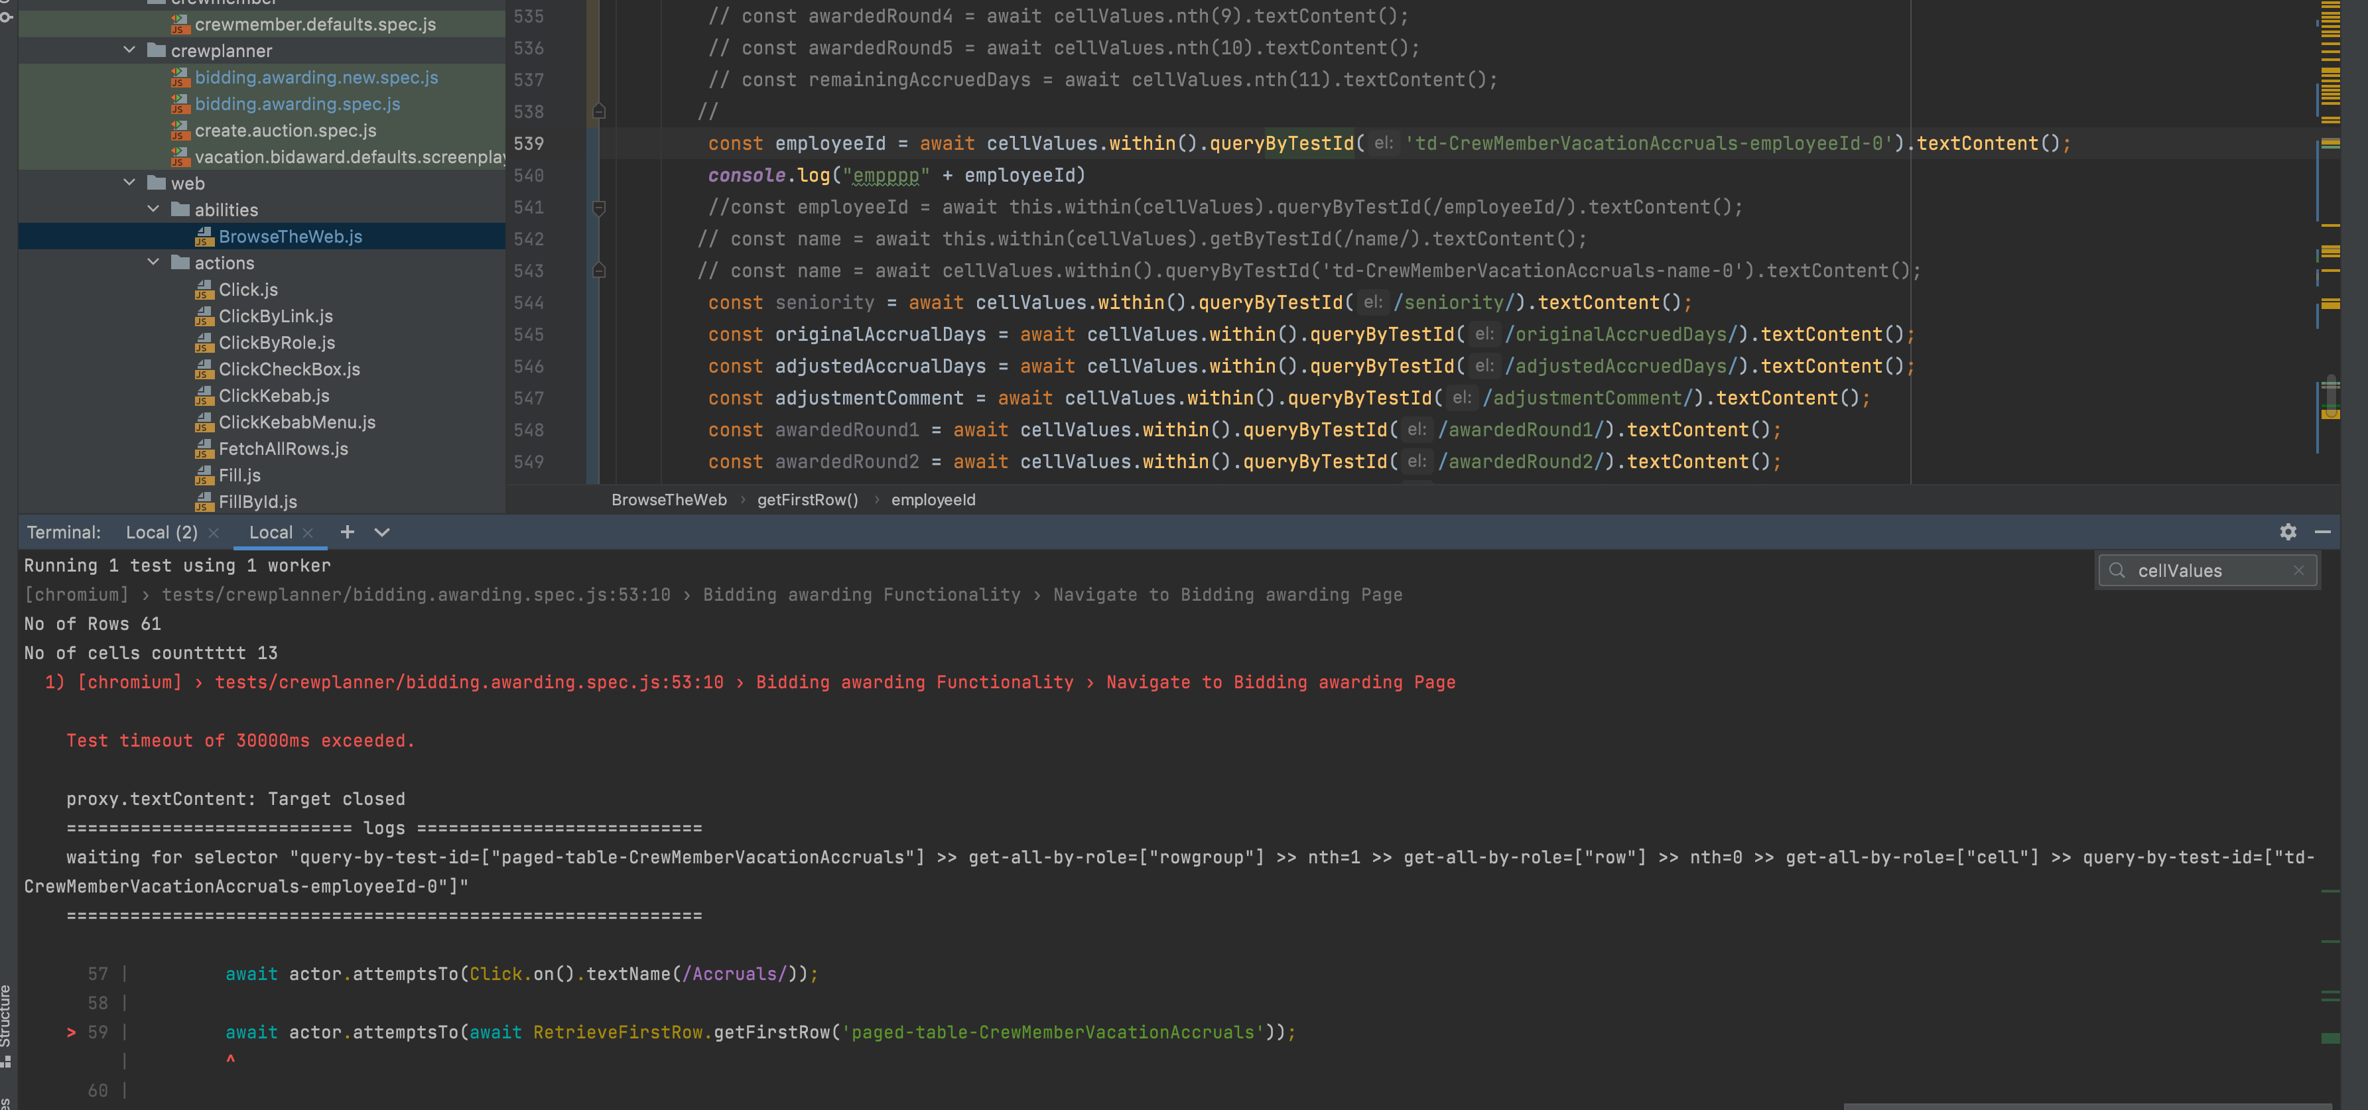
Task: Hide the terminal panel with minimize dash
Action: click(2322, 532)
